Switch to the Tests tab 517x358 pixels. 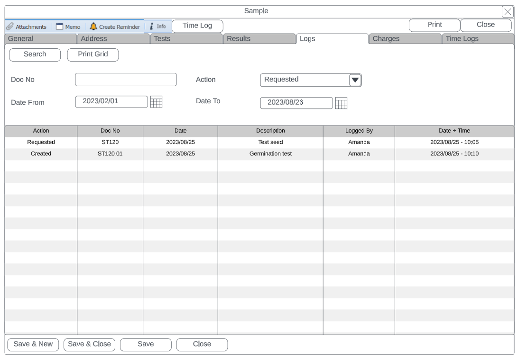[x=186, y=39]
